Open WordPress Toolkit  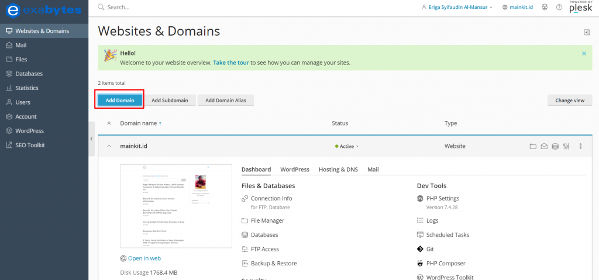click(450, 277)
